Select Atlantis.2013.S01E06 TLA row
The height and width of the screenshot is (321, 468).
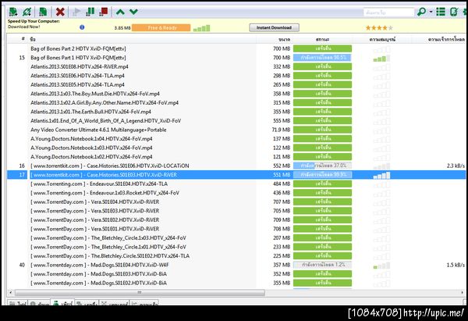tap(236, 76)
